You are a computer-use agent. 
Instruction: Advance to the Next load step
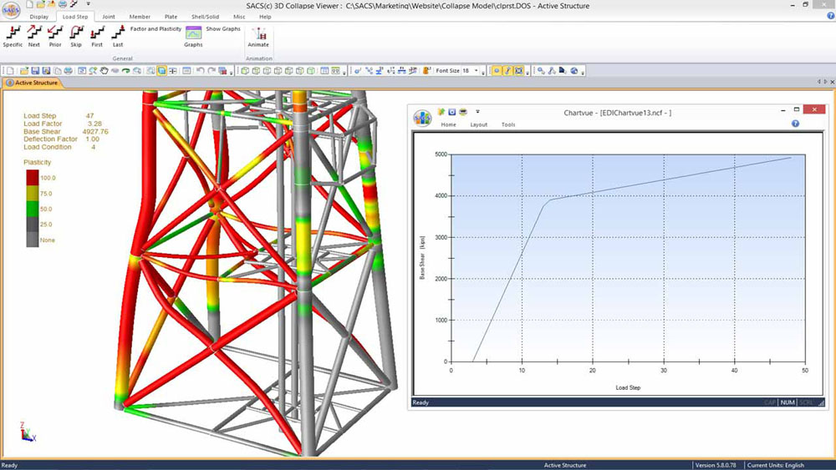click(34, 37)
